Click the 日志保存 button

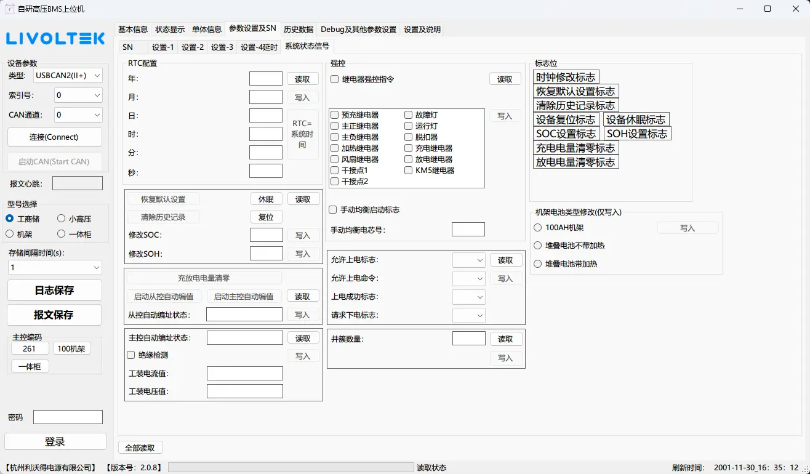[x=54, y=291]
